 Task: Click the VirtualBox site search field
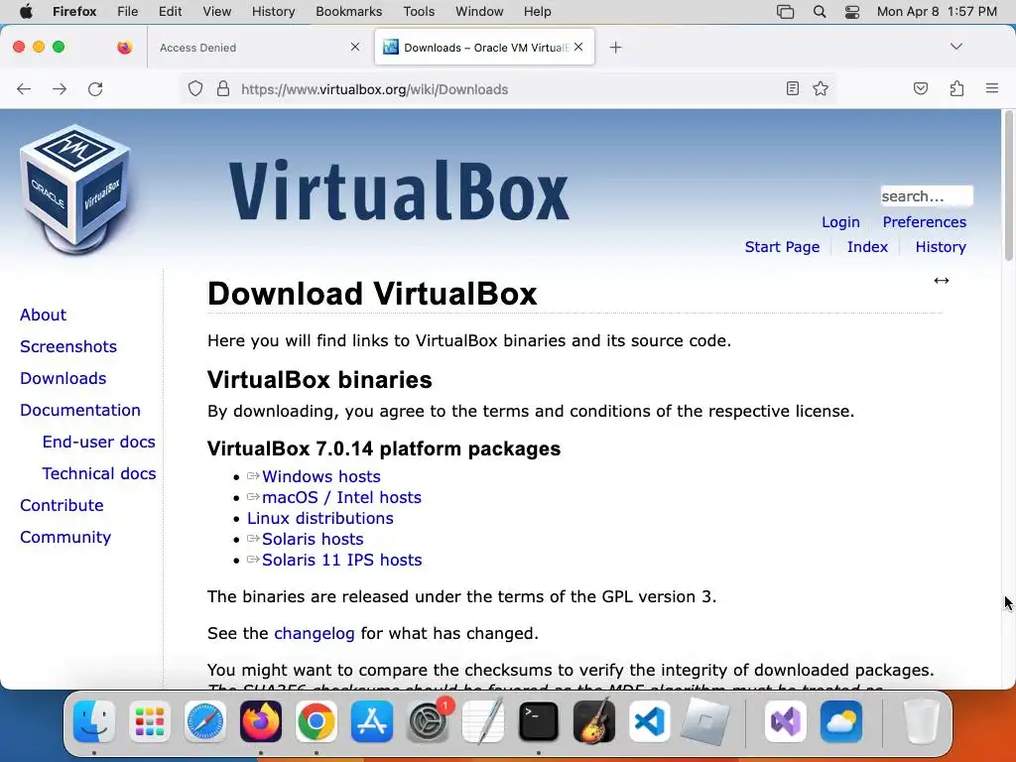click(926, 195)
